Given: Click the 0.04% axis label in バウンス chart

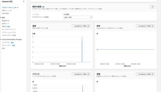Looking at the screenshot, I should (x=35, y=85).
